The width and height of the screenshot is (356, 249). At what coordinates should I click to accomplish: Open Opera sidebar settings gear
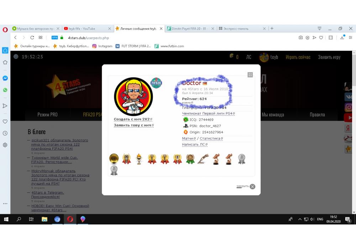(5, 145)
